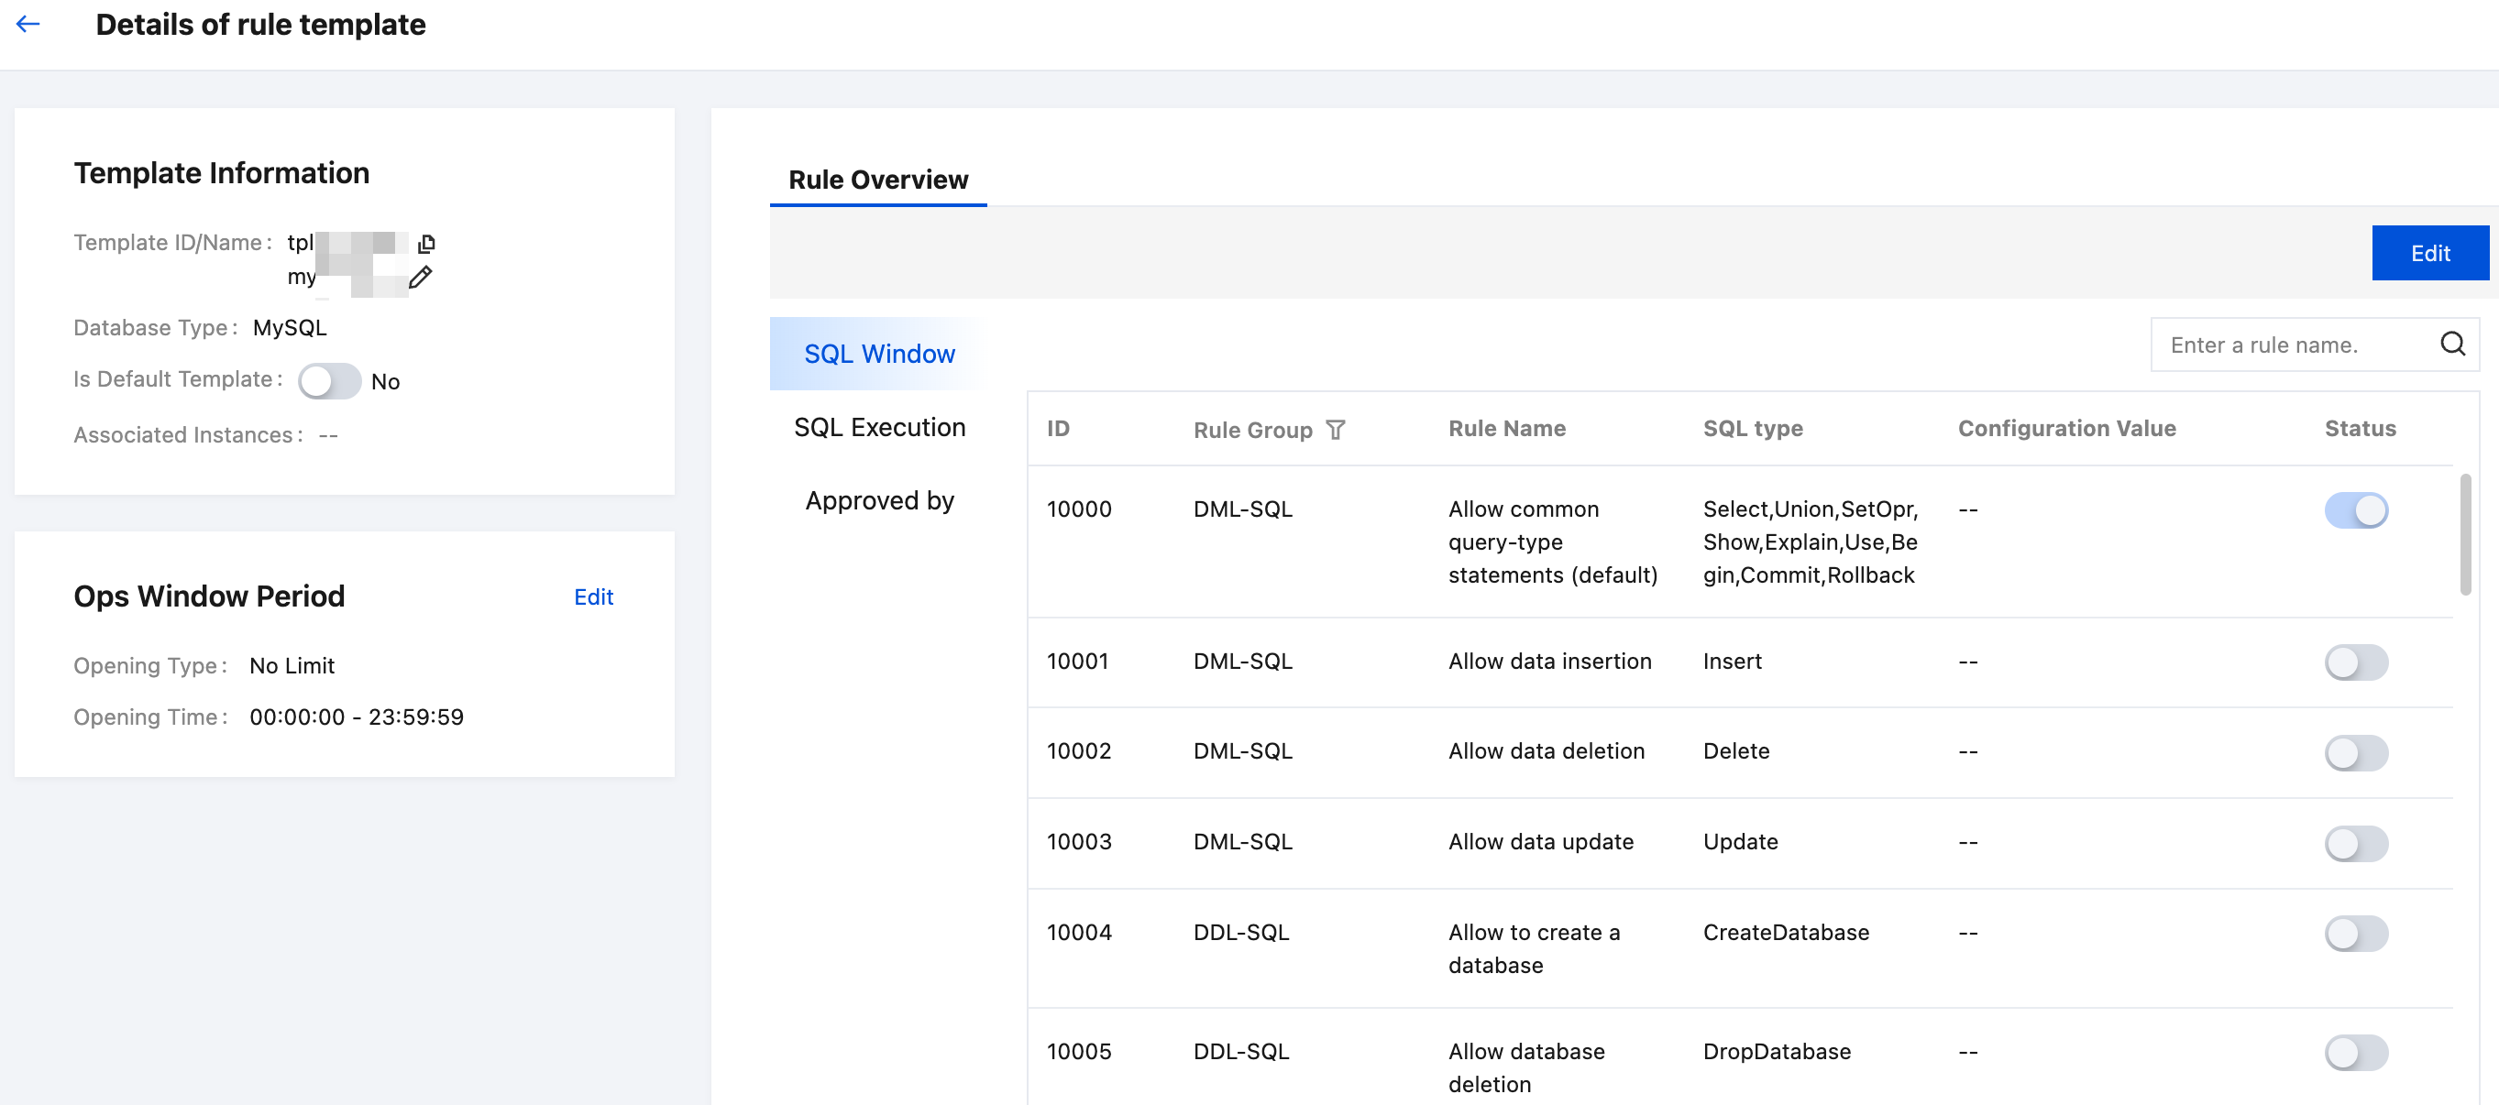Copy the template ID with copy icon

426,244
